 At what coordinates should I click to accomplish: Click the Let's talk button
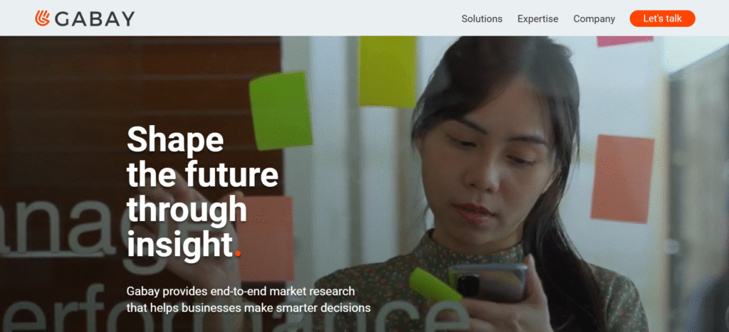(663, 18)
